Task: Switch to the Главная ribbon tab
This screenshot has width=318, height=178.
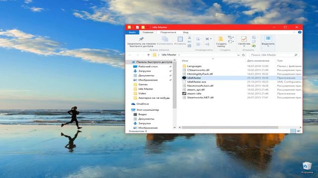Action: point(148,32)
